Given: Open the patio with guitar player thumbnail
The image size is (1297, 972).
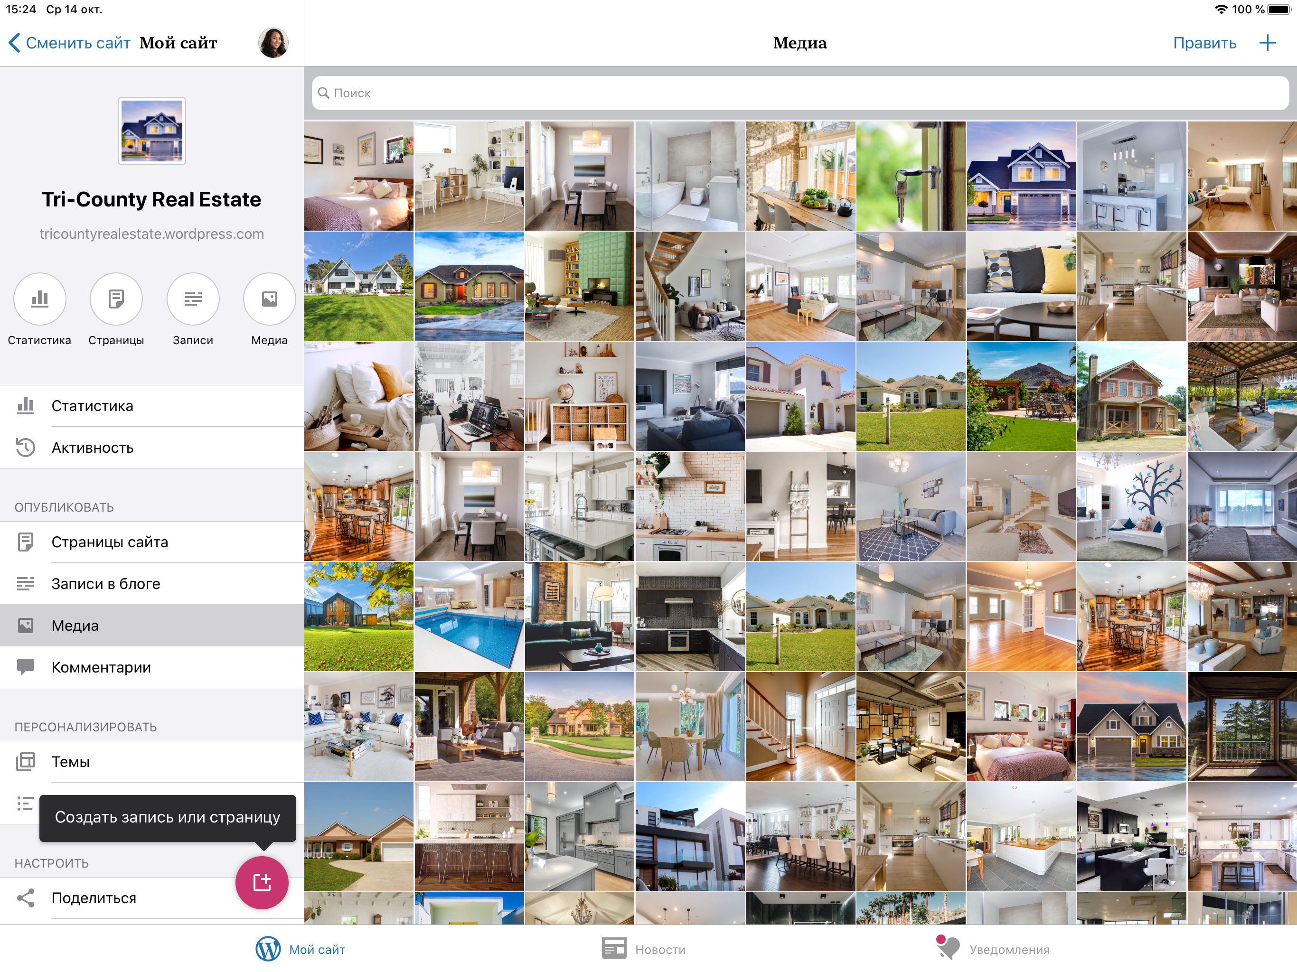Looking at the screenshot, I should pyautogui.click(x=469, y=726).
